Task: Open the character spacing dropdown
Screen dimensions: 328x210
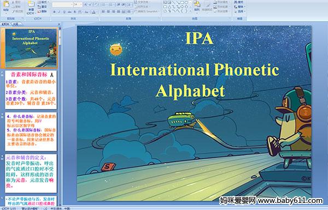Action: pos(80,12)
